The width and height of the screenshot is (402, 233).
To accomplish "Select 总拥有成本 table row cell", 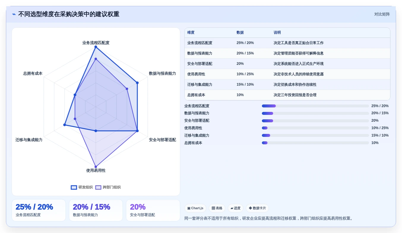I will (x=196, y=95).
